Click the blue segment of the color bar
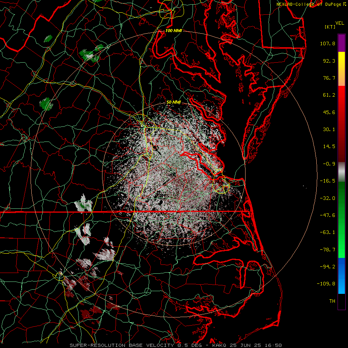This screenshot has height=348, width=348. point(341,276)
